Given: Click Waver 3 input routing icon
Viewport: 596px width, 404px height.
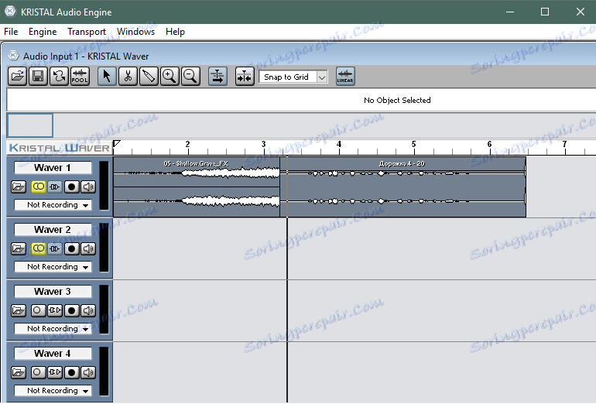Looking at the screenshot, I should (55, 310).
